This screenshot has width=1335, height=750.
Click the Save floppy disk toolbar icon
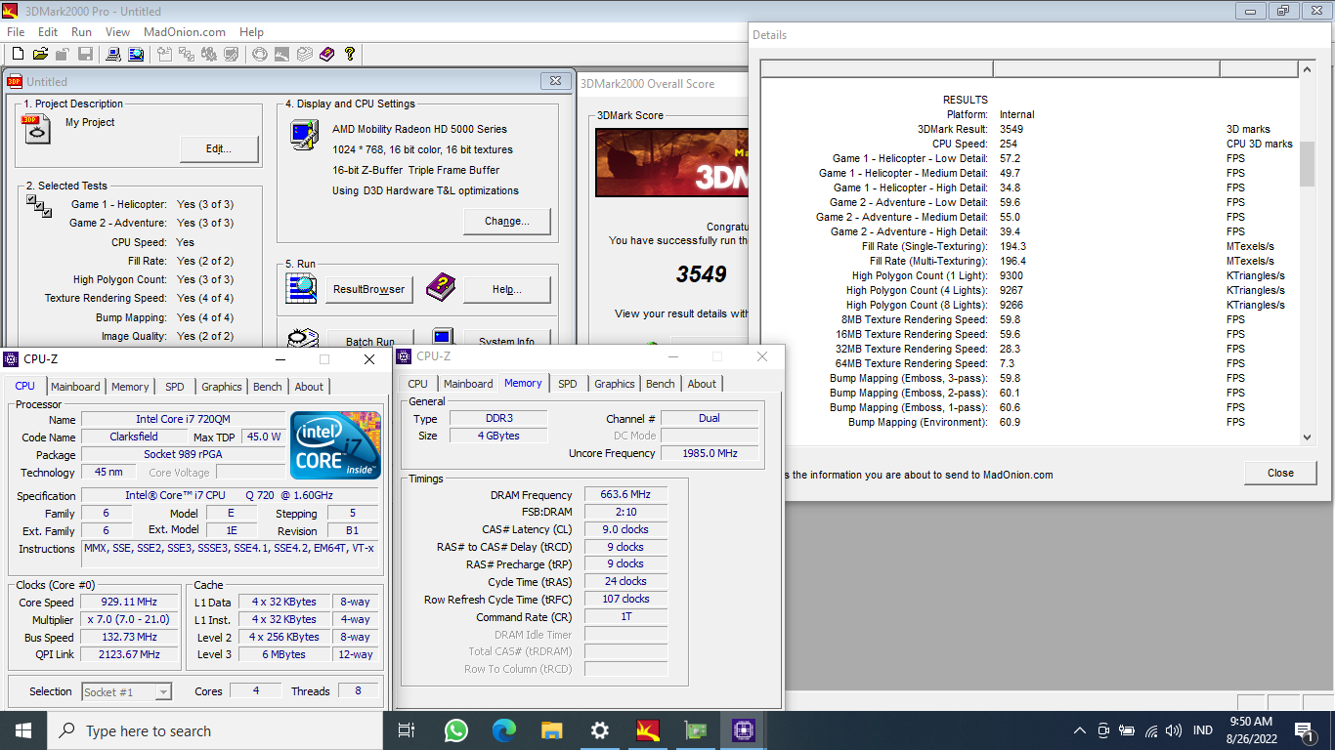pyautogui.click(x=85, y=54)
